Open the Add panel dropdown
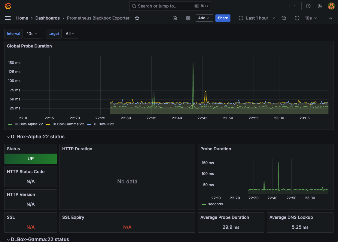 [204, 18]
